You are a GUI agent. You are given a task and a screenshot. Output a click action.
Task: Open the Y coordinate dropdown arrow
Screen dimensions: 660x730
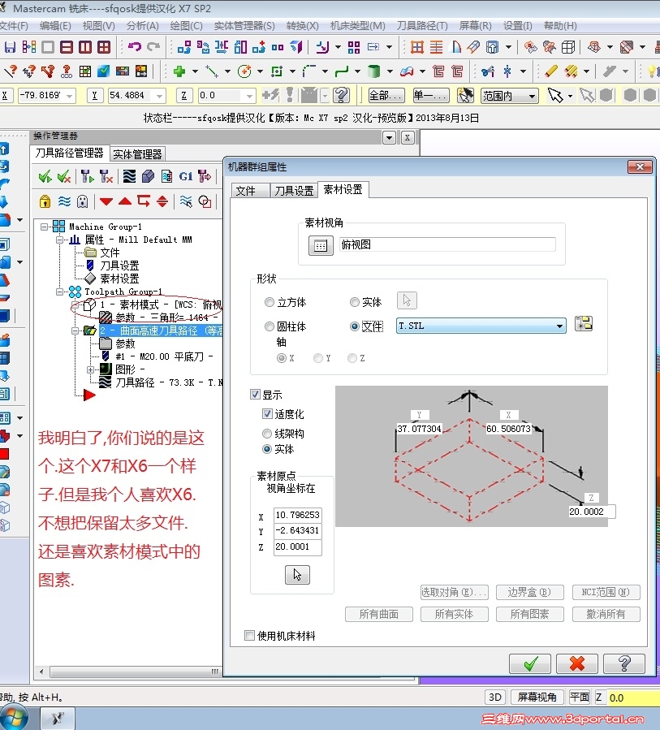[x=160, y=96]
